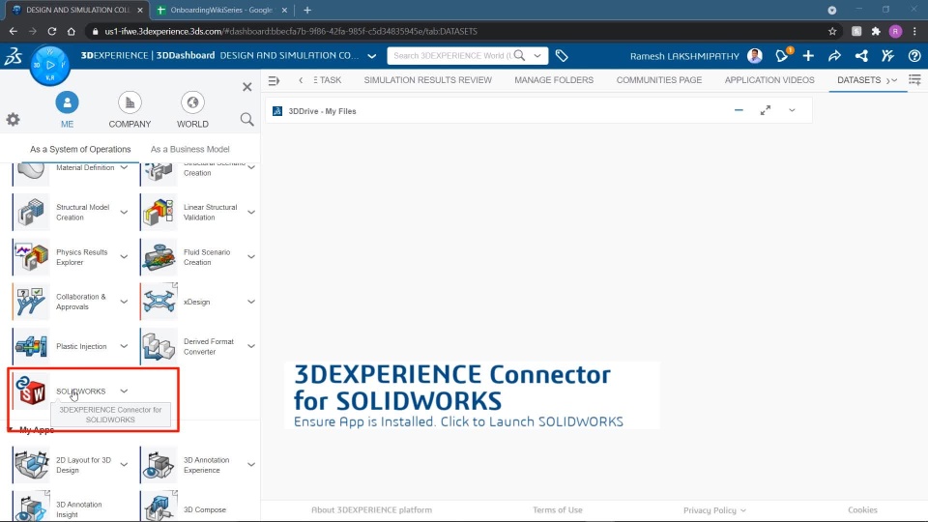
Task: Select the COMPANY quadrant icon
Action: coord(130,102)
